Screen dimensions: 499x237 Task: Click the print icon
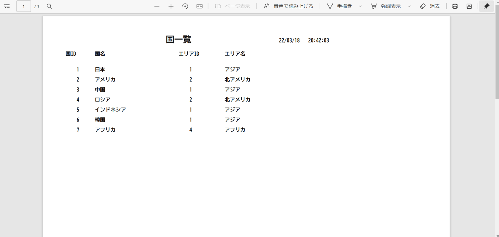455,6
